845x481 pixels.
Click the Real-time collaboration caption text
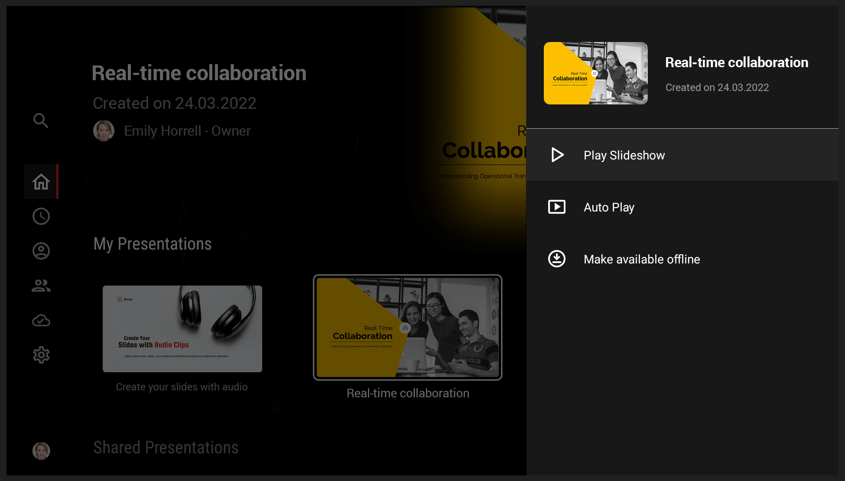click(408, 393)
